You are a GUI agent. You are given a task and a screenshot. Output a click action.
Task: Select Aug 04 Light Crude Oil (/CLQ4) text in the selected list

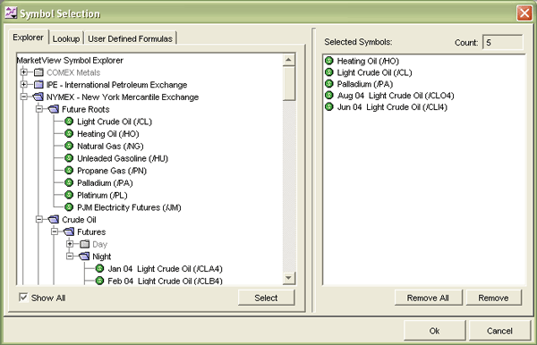pyautogui.click(x=396, y=96)
